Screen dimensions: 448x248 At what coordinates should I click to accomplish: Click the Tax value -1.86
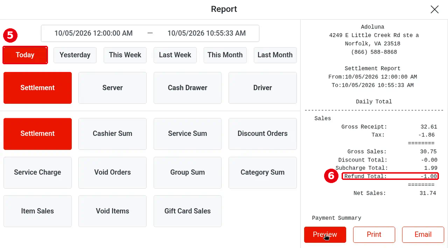[x=427, y=135]
